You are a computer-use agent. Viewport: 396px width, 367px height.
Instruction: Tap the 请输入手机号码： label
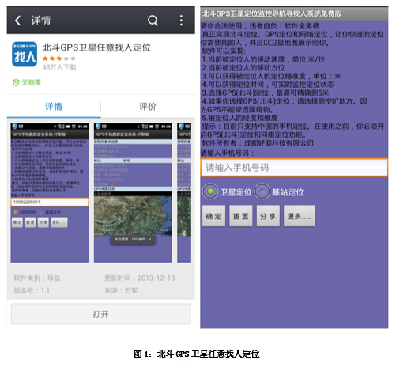pyautogui.click(x=228, y=153)
